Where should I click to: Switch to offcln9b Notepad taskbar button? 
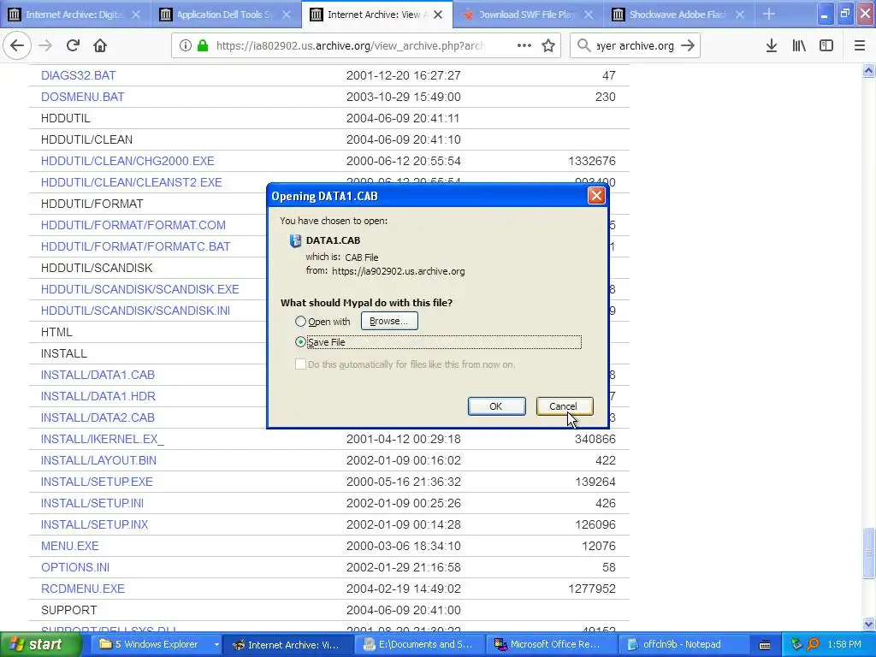(684, 645)
